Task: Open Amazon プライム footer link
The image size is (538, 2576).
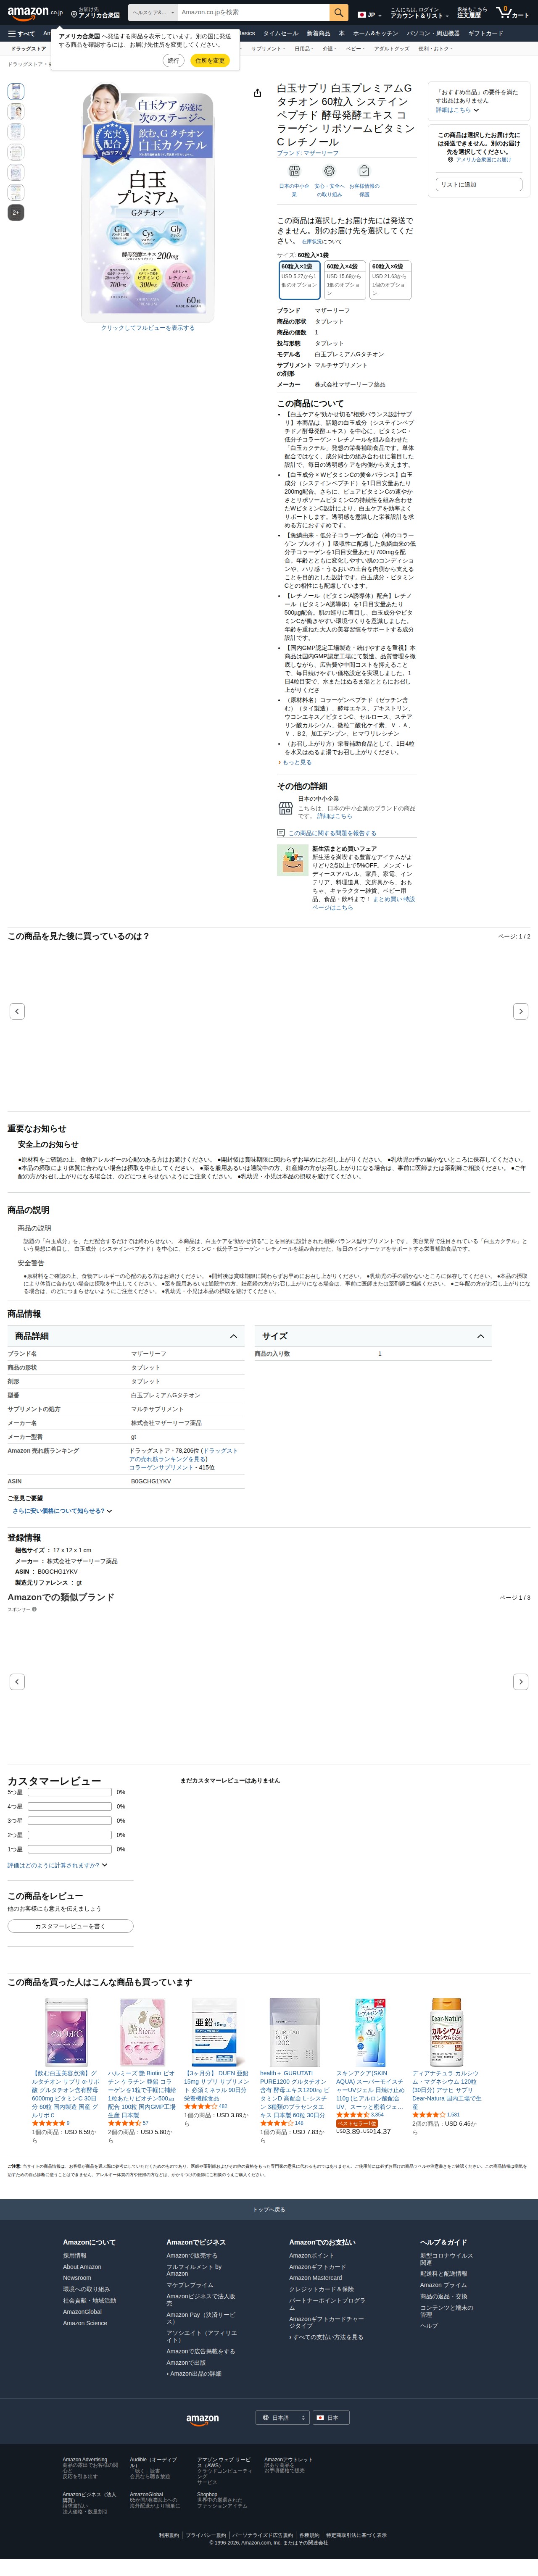Action: pyautogui.click(x=443, y=2284)
